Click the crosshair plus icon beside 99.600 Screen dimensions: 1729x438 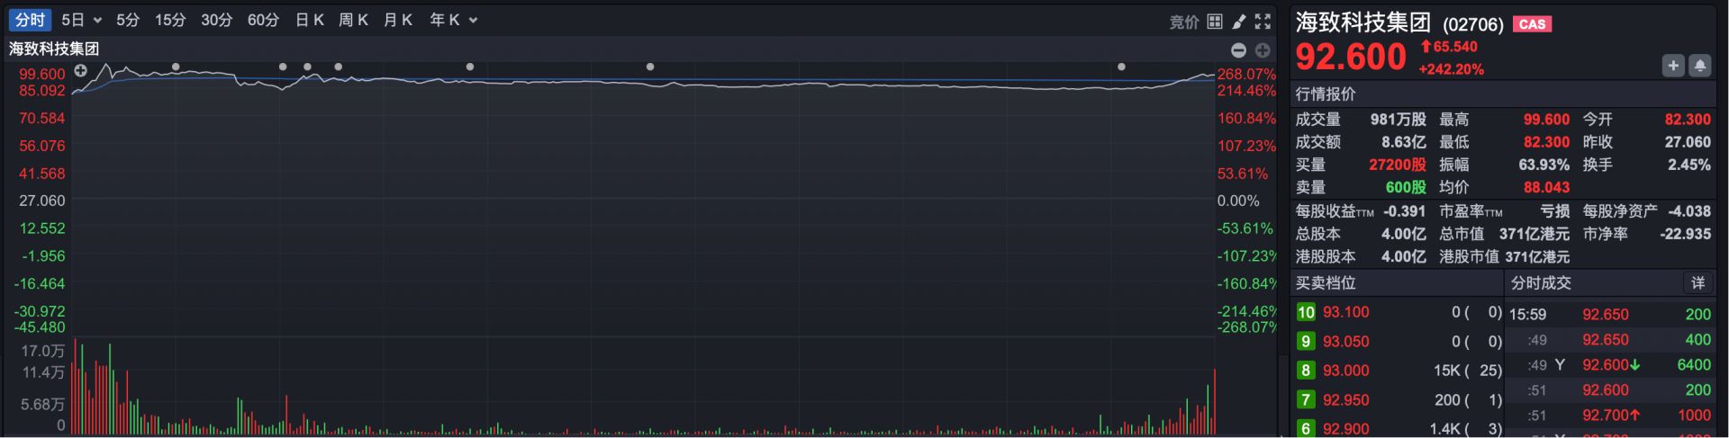80,70
